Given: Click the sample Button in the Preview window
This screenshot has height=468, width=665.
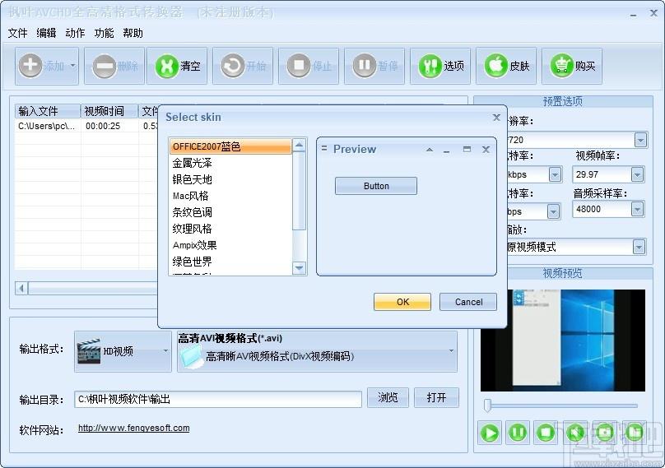Looking at the screenshot, I should tap(376, 186).
